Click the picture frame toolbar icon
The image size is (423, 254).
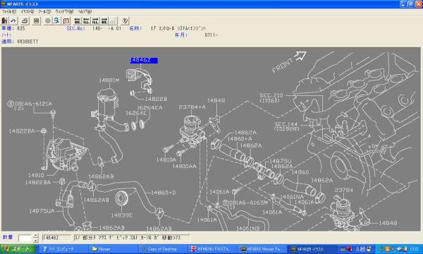click(37, 20)
